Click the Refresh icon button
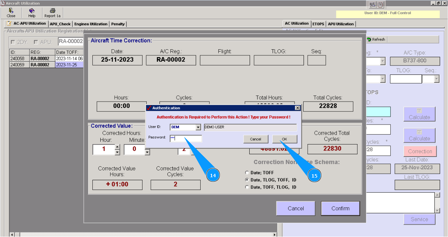 tap(376, 39)
